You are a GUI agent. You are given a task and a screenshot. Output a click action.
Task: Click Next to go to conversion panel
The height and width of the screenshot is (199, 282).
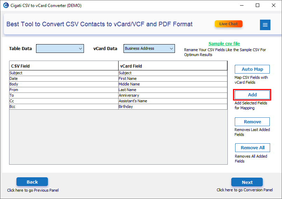tap(247, 182)
